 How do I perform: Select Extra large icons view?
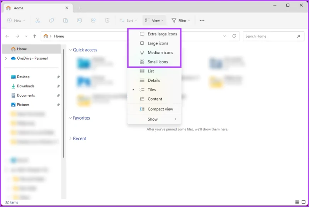point(154,34)
